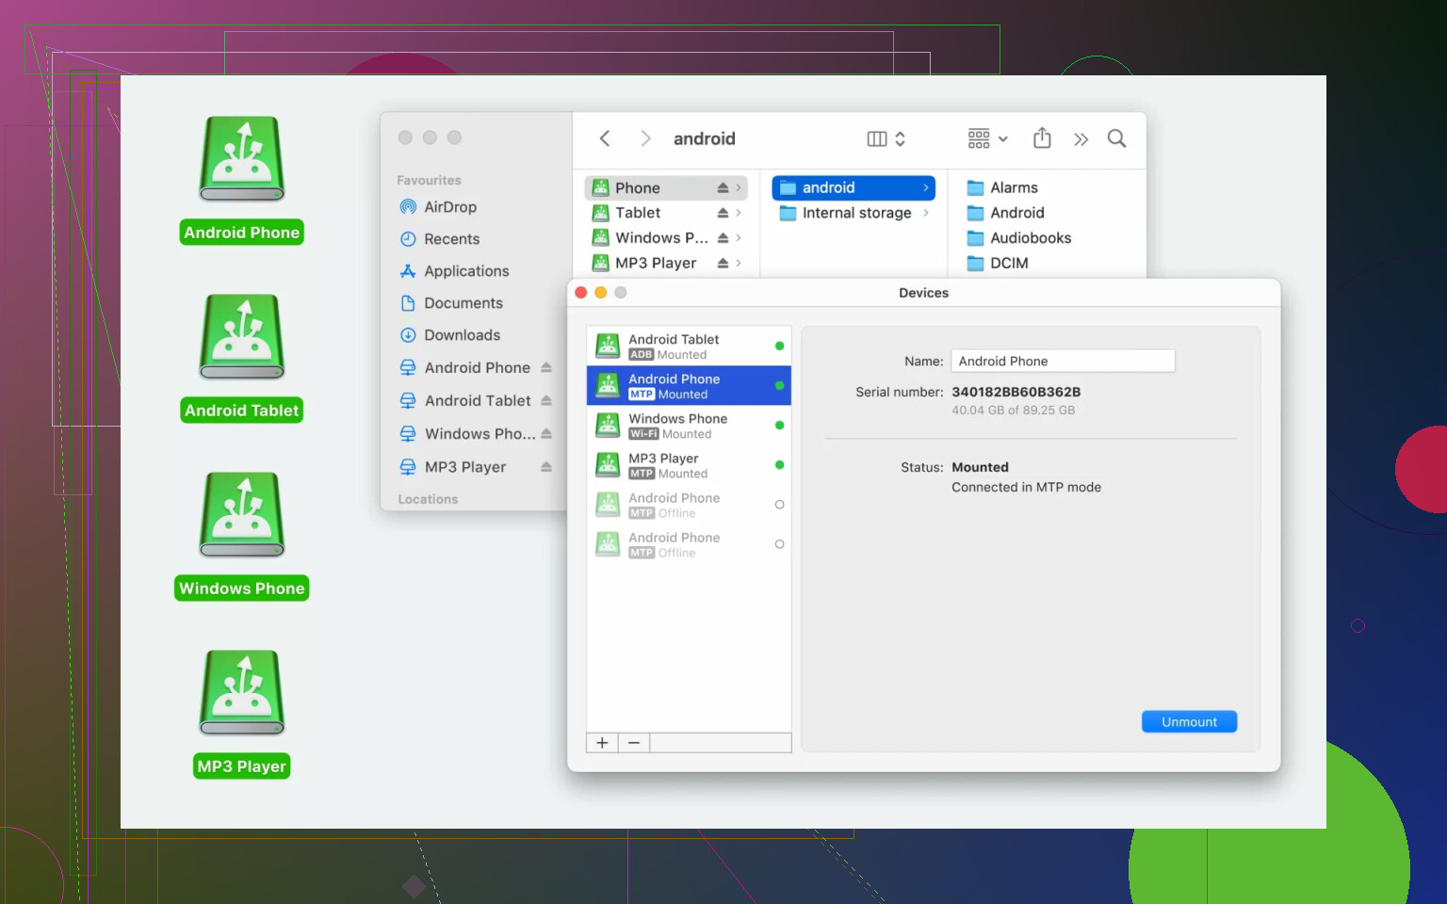Click MP3 Player green status indicator
This screenshot has width=1447, height=904.
(x=779, y=464)
